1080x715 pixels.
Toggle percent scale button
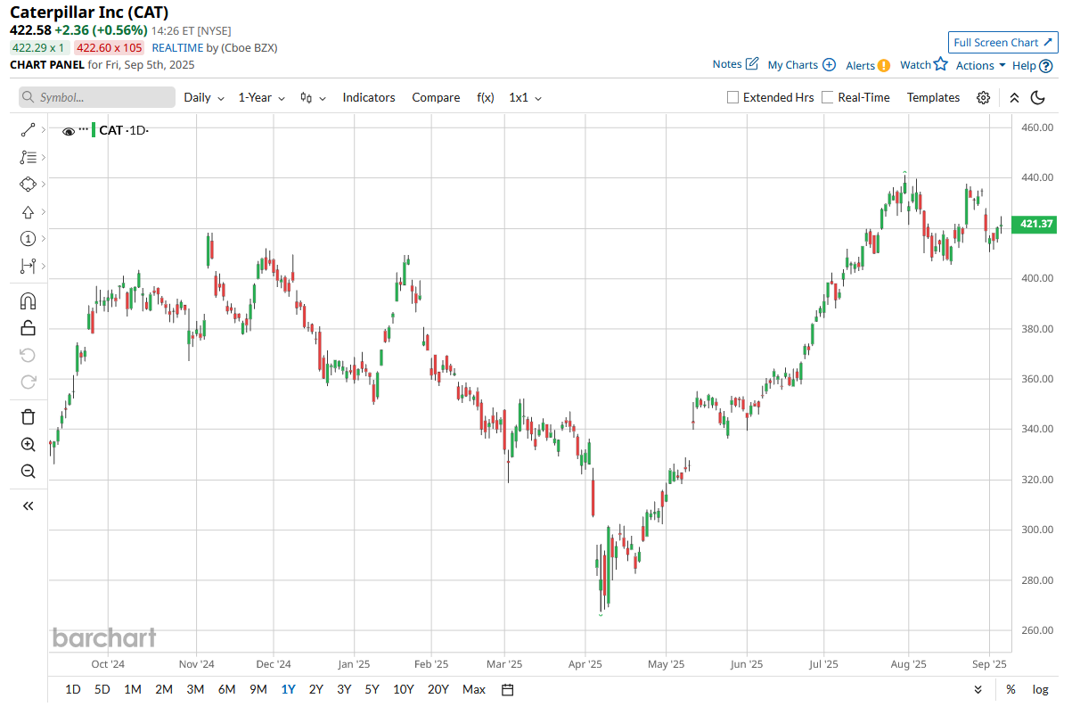click(x=1010, y=690)
